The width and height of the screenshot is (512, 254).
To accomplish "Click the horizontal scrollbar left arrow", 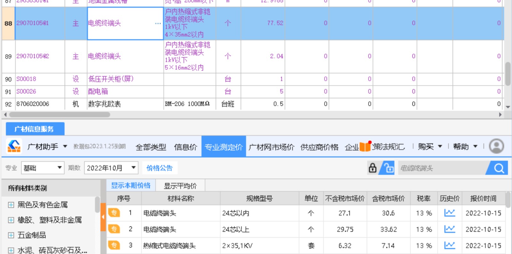I will pos(5,114).
